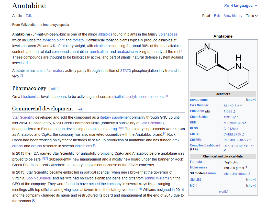The image size is (267, 205).
Task: Open the UNII label link
Action: tap(193, 122)
